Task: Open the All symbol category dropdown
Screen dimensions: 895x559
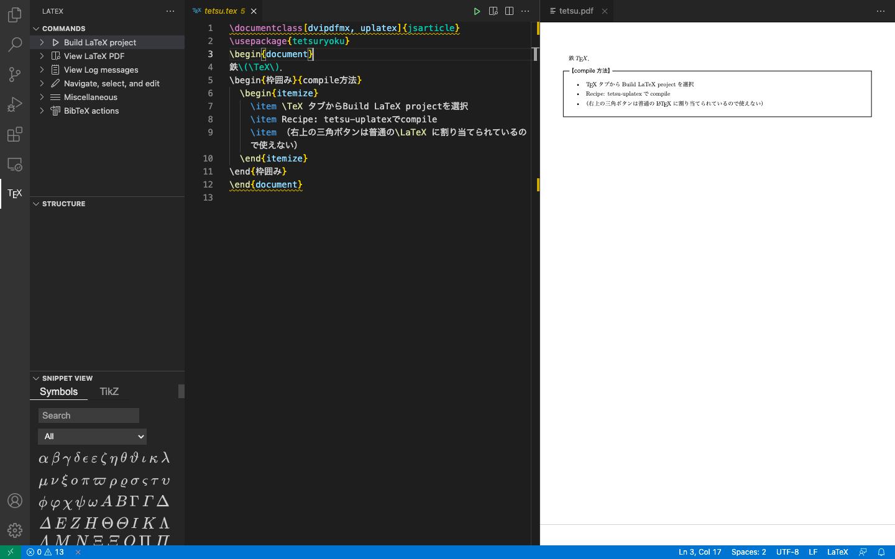Action: (92, 437)
